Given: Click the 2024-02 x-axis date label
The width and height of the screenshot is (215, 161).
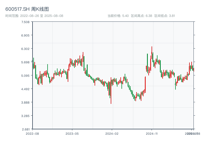Looking at the screenshot, I should point(112,133).
